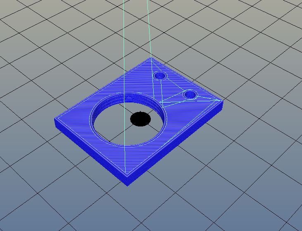This screenshot has height=231, width=302.
Task: Click the leftmost corner of the blue plate
Action: [55, 120]
